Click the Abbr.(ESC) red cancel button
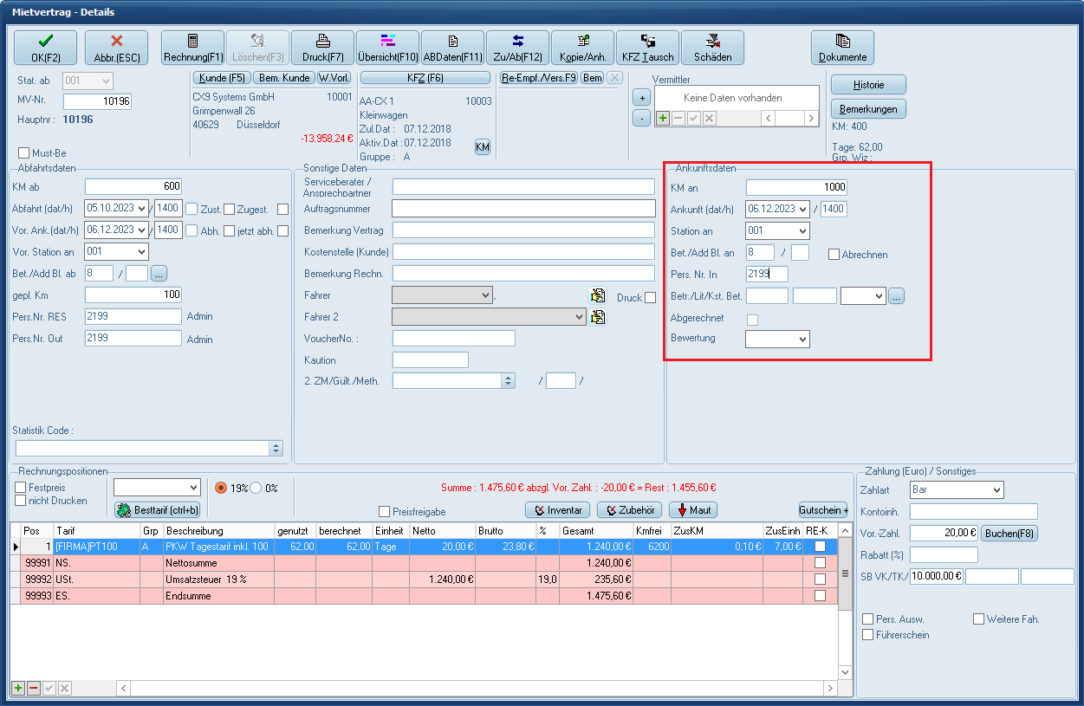Screen dimensions: 1084x706 pyautogui.click(x=117, y=48)
